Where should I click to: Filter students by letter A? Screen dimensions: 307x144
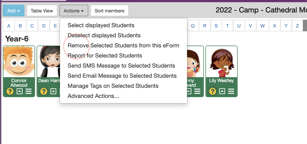click(x=9, y=26)
